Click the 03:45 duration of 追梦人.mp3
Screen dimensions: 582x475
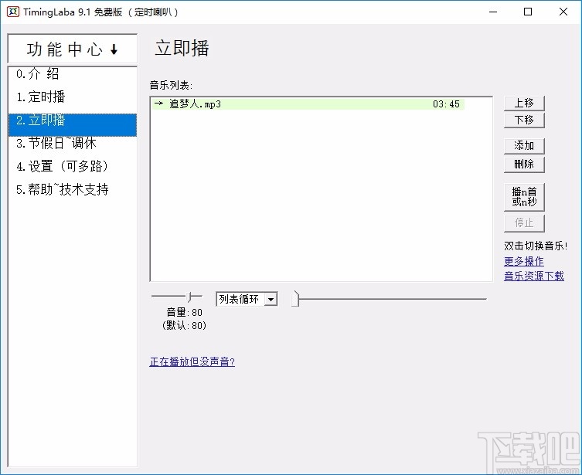click(446, 104)
